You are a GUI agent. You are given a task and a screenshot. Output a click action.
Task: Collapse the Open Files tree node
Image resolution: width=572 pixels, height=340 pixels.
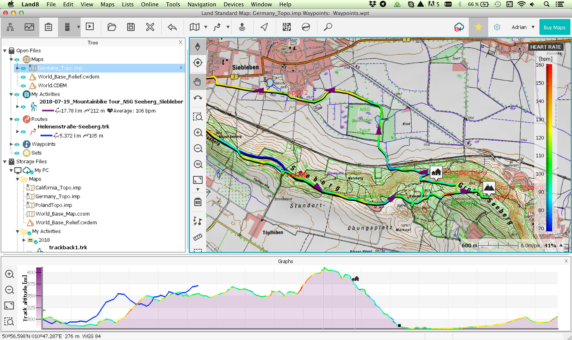pos(5,51)
